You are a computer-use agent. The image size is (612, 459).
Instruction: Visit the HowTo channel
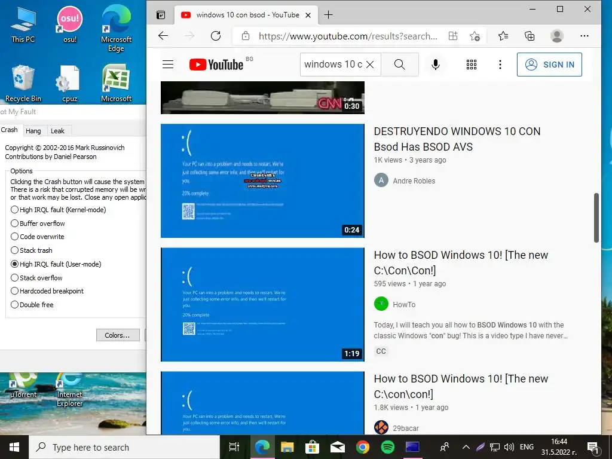pyautogui.click(x=404, y=304)
